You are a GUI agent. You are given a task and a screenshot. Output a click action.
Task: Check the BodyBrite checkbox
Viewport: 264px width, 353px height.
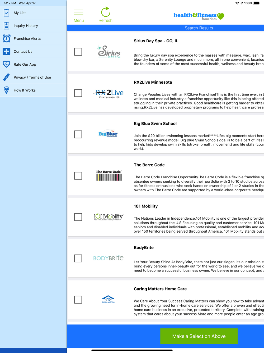(78, 258)
